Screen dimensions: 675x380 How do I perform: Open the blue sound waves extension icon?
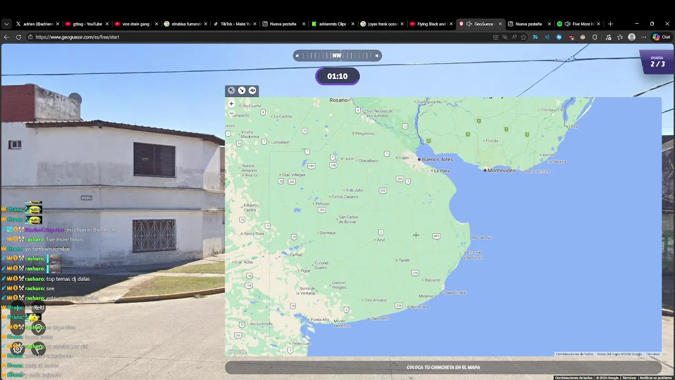click(547, 37)
